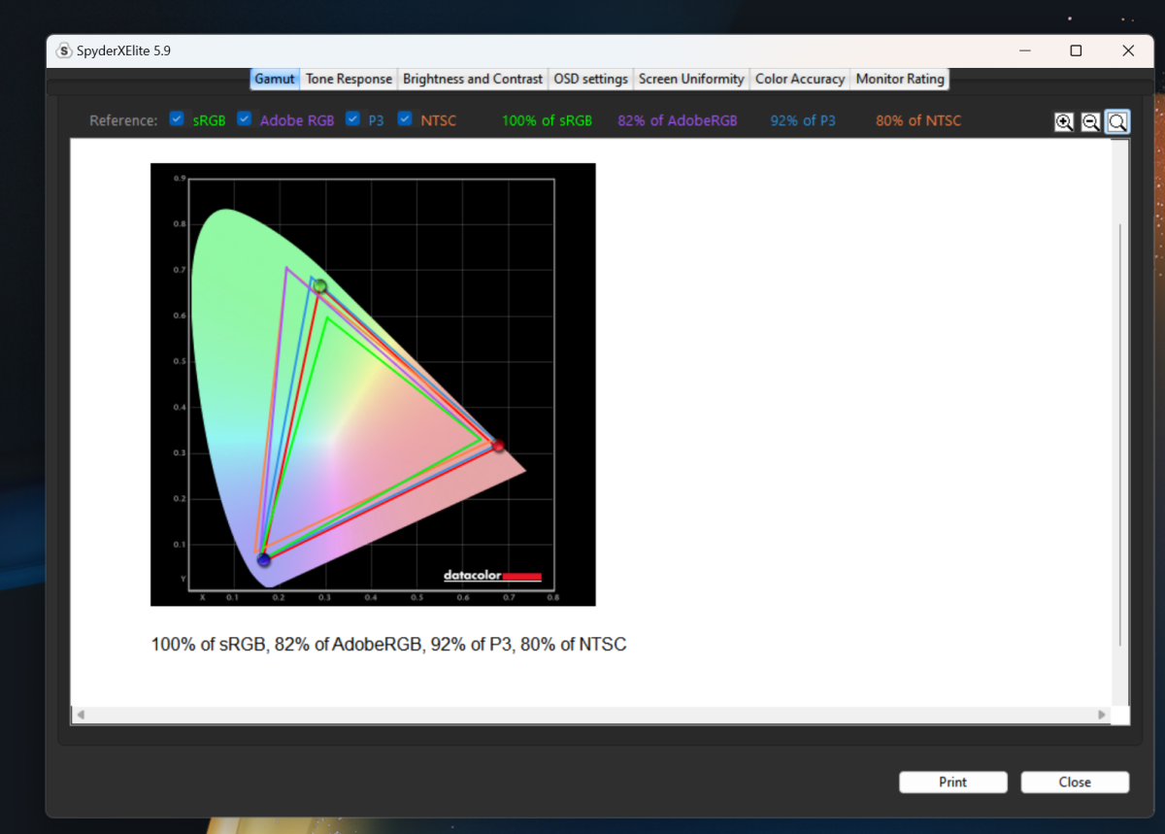Click the green primary point on chart
The width and height of the screenshot is (1165, 834).
pyautogui.click(x=319, y=285)
